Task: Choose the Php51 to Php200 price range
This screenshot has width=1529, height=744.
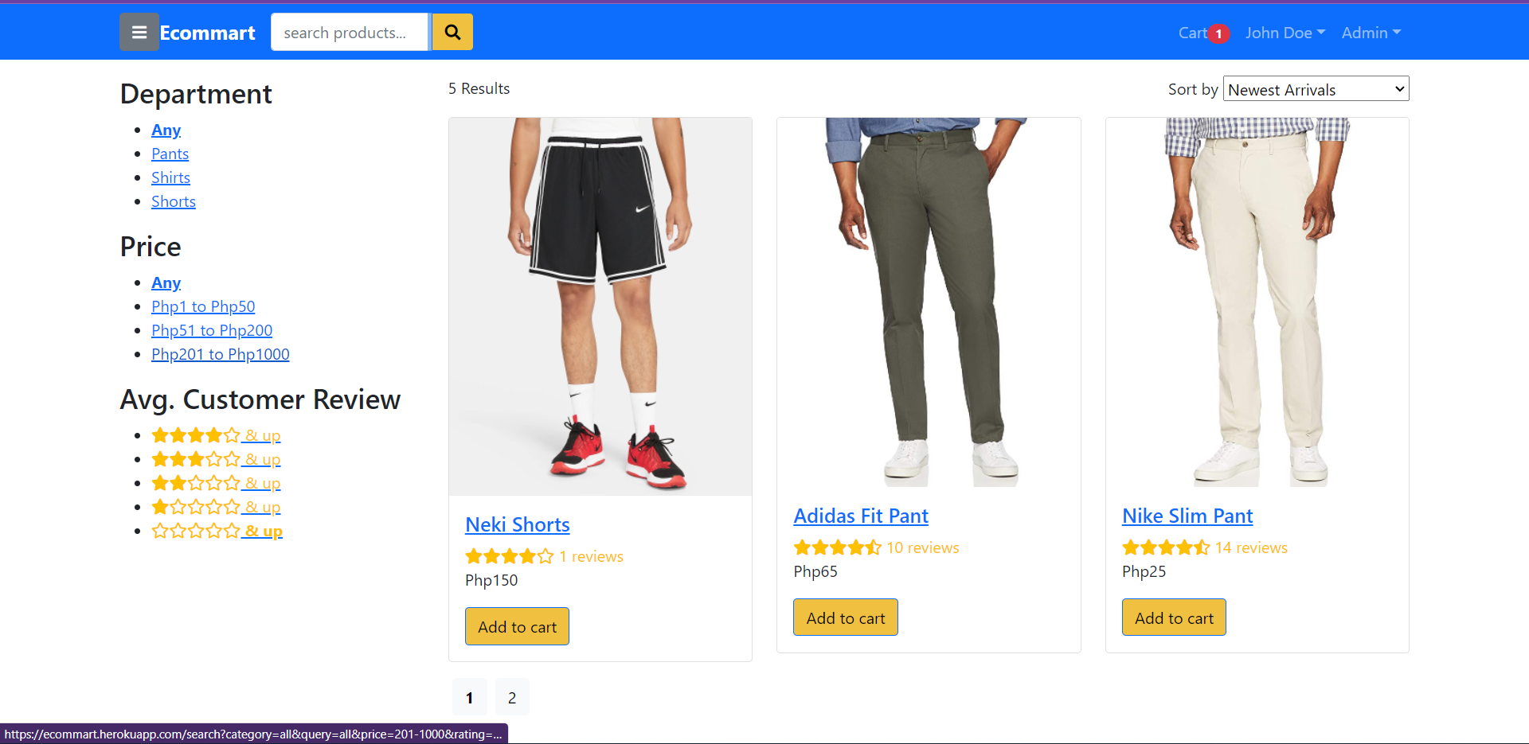Action: pyautogui.click(x=212, y=330)
